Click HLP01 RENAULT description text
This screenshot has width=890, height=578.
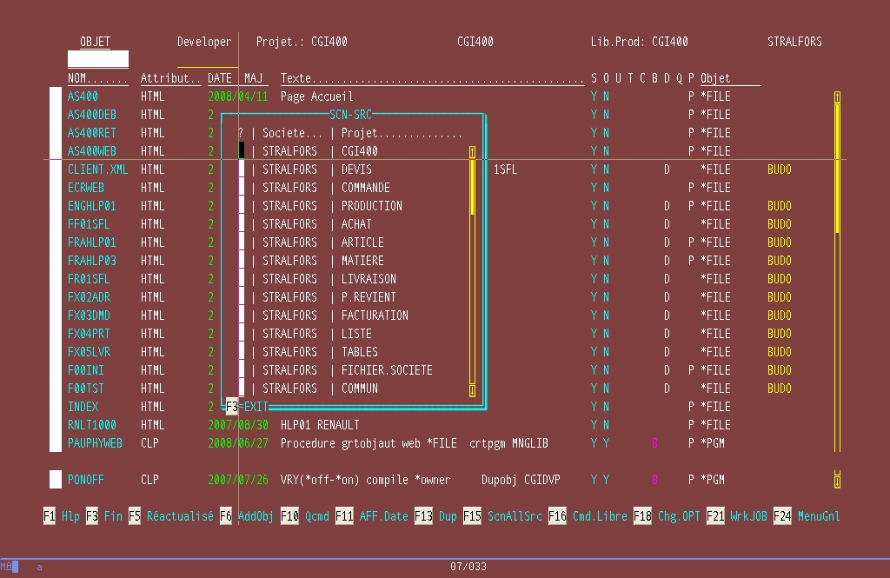(320, 425)
